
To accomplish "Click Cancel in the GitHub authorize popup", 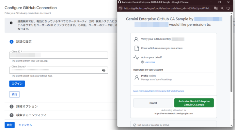I will click(153, 103).
